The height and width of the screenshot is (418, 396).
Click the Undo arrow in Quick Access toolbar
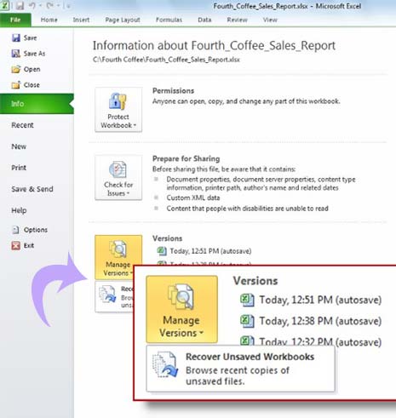[32, 6]
